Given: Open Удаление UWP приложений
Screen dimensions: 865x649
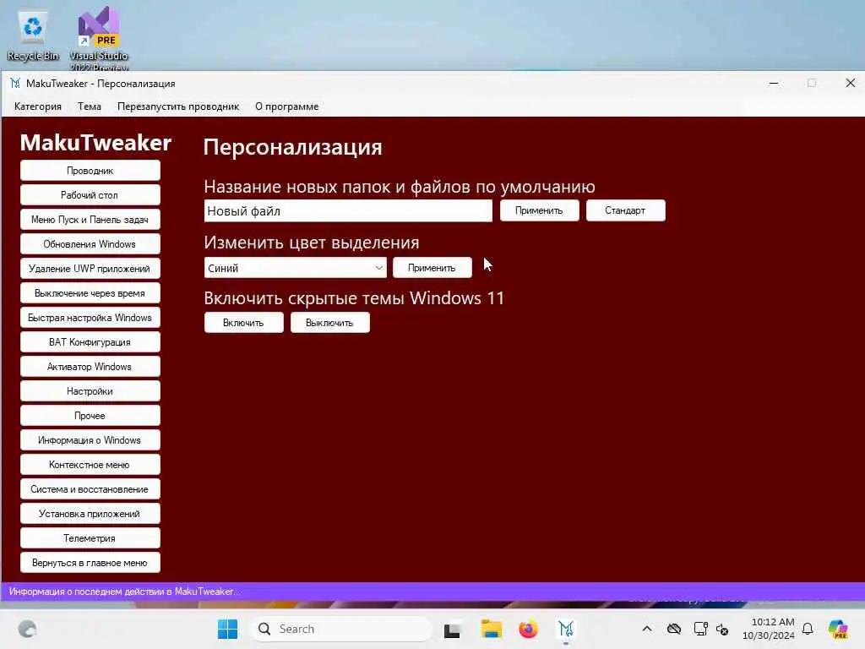Looking at the screenshot, I should pyautogui.click(x=90, y=269).
